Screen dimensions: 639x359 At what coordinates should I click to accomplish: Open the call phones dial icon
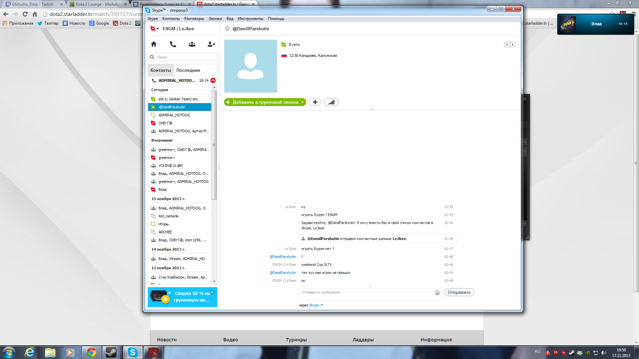[x=173, y=44]
